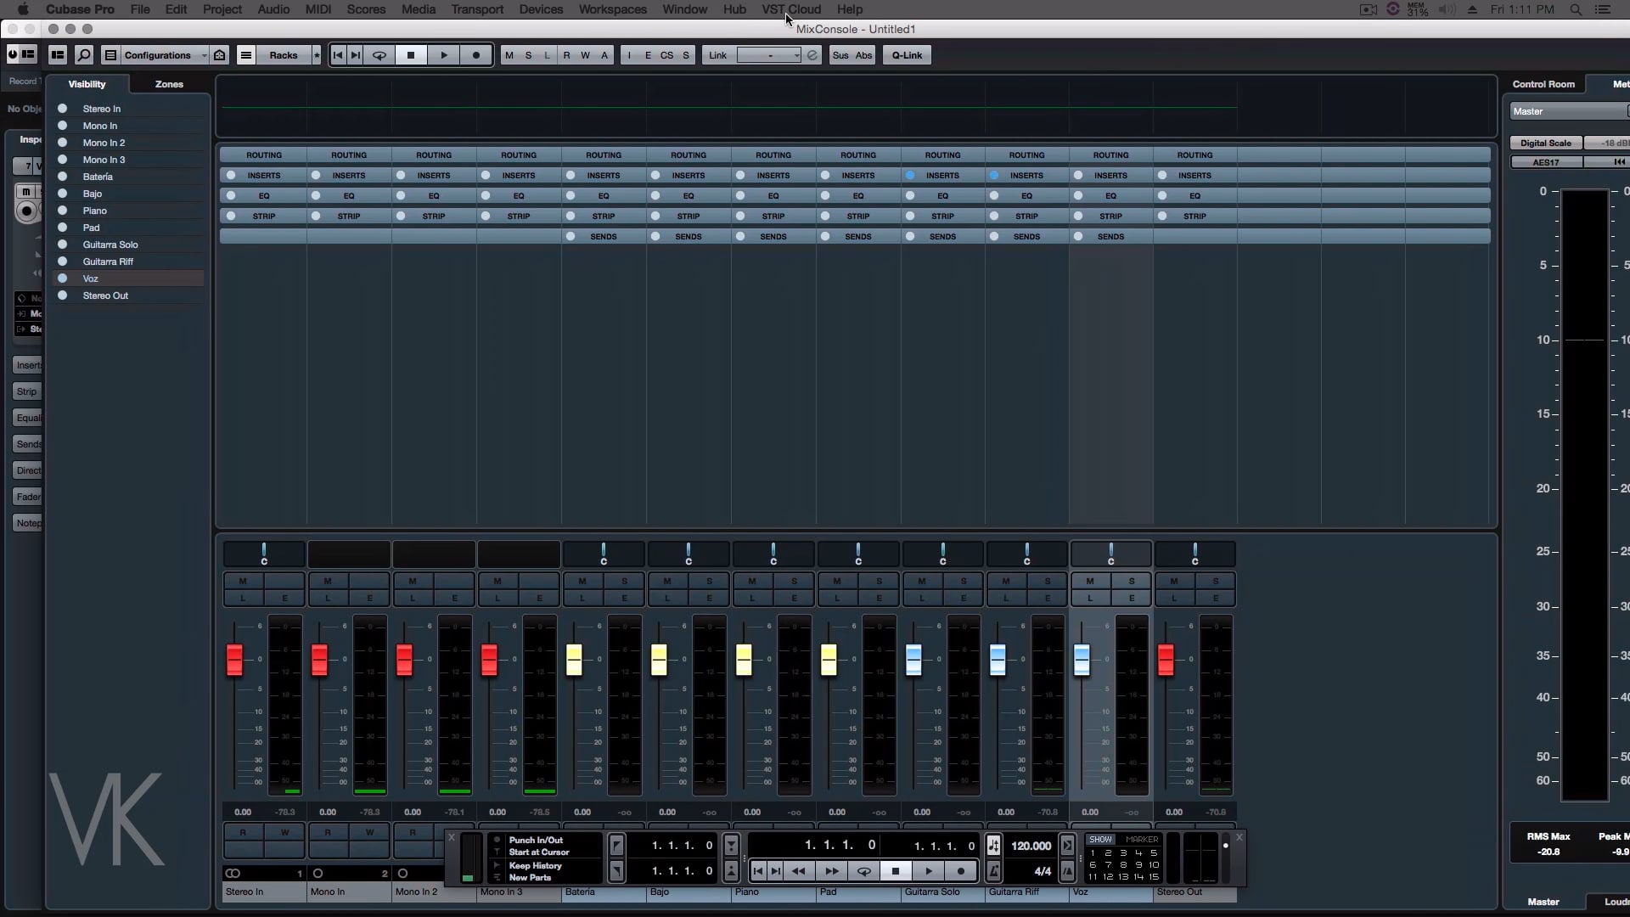1630x917 pixels.
Task: Toggle visibility of the Guitarra Solo channel
Action: click(62, 245)
